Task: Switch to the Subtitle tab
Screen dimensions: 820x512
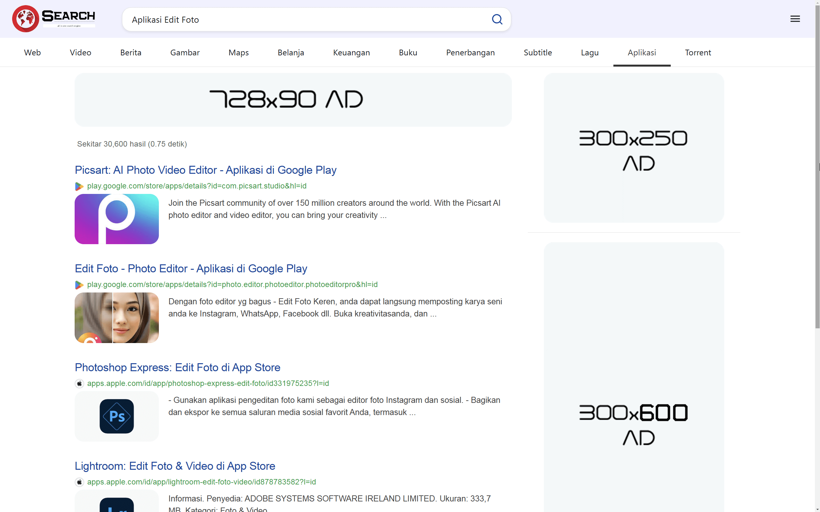Action: click(538, 52)
